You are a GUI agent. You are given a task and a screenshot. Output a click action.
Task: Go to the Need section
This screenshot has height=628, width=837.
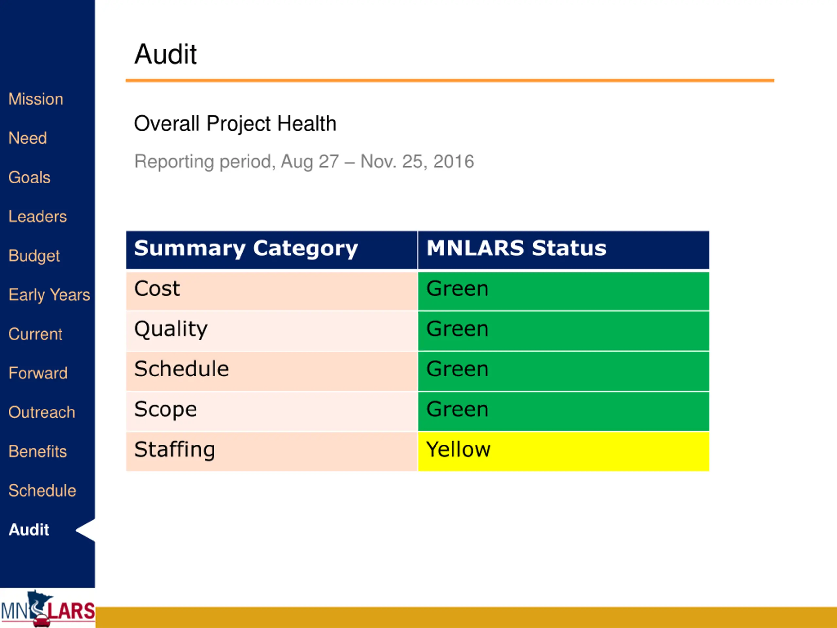28,138
